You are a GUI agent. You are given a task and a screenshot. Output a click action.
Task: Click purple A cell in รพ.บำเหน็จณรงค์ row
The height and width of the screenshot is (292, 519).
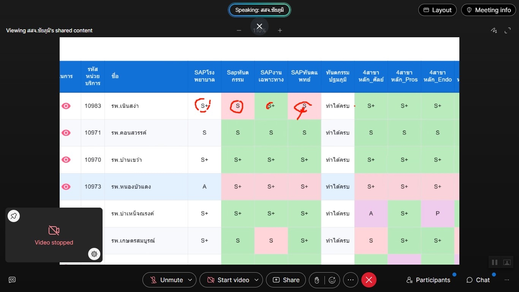tap(371, 214)
